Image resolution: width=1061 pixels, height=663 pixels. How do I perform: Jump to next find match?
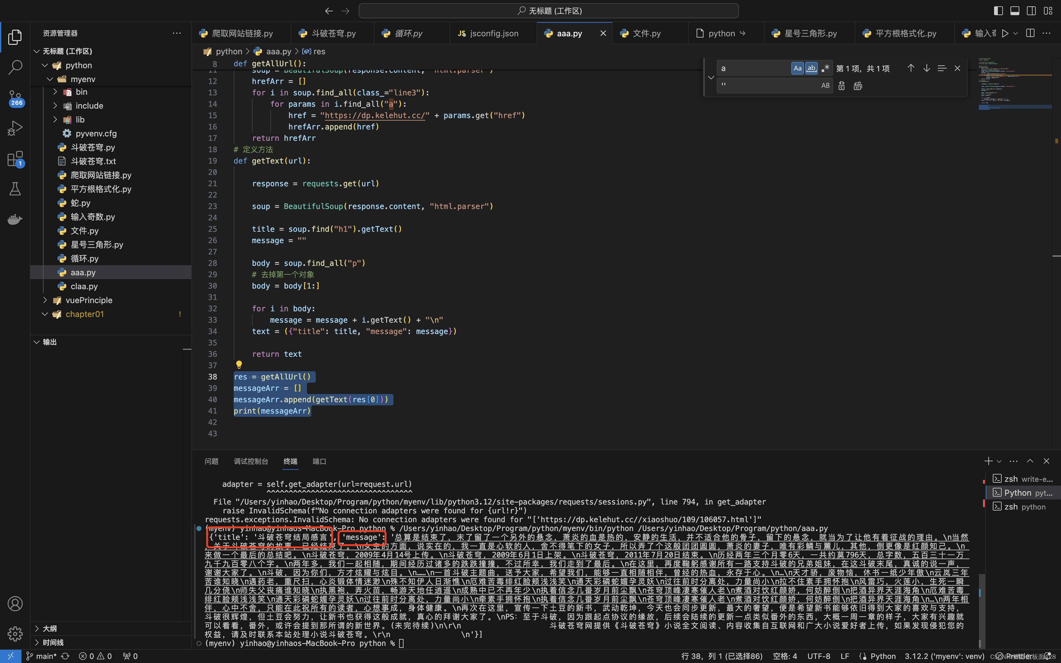pos(926,68)
